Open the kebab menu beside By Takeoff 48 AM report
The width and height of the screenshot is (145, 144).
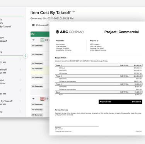[21, 101]
